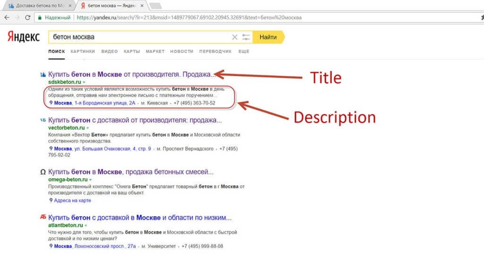The image size is (484, 255).
Task: Click the 'м. Университет' metro text
Action: pyautogui.click(x=159, y=246)
